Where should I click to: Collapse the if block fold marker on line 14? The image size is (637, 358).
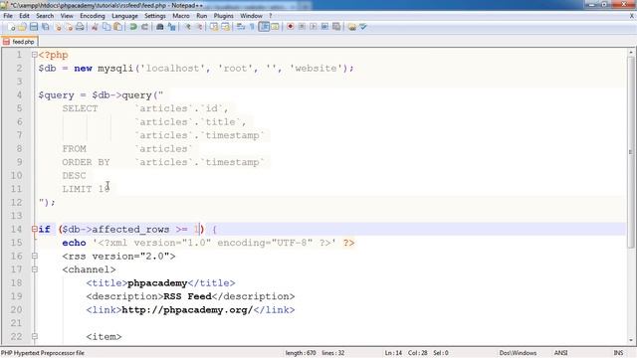pyautogui.click(x=35, y=229)
